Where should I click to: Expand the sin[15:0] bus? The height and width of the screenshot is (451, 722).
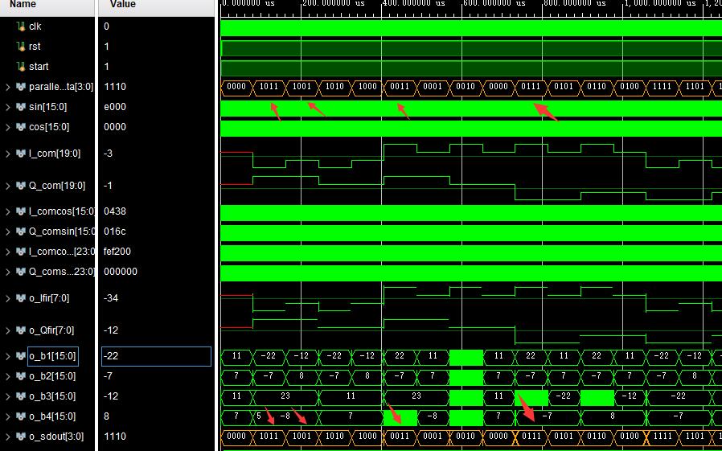[7, 107]
